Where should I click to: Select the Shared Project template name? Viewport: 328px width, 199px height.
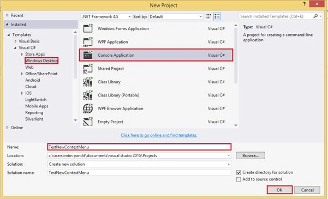[111, 69]
